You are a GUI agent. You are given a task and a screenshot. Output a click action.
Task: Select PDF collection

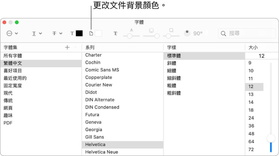(41, 123)
